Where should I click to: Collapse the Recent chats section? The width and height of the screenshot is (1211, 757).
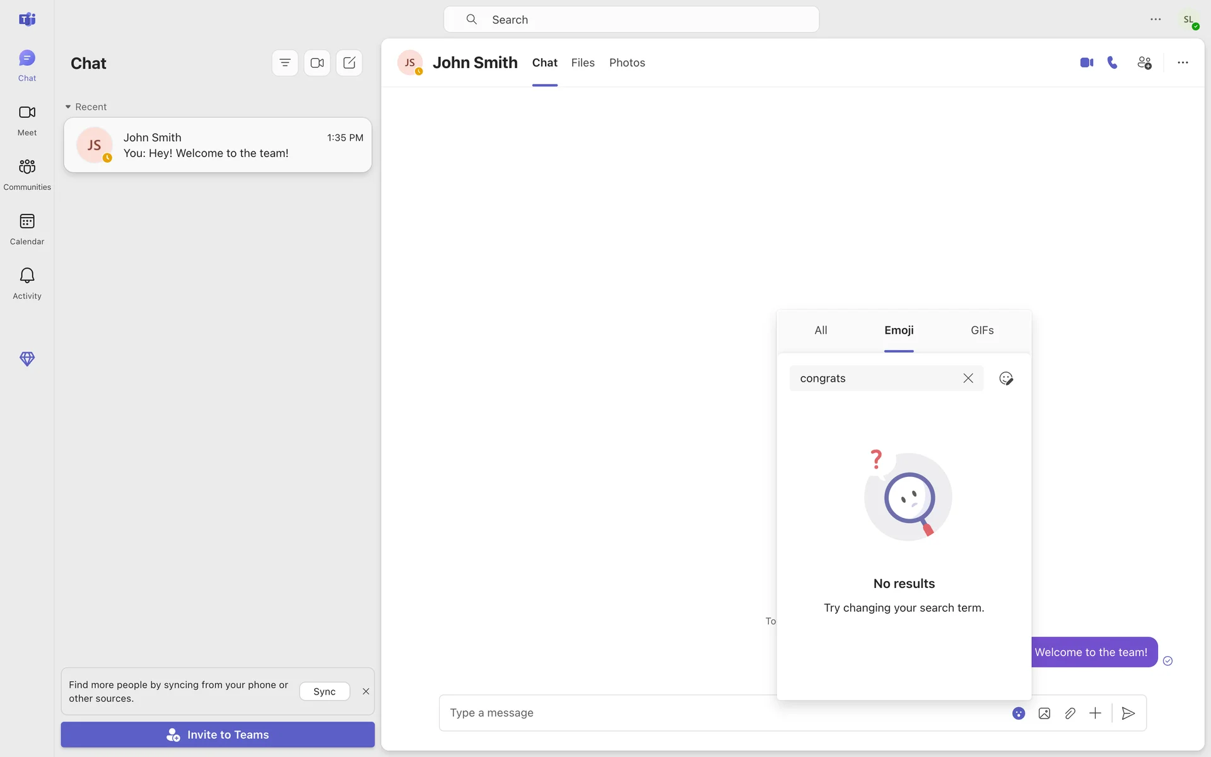point(68,107)
